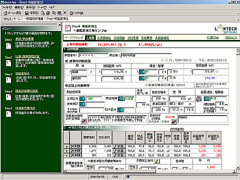Open the Step1 link in the menu panel

(24, 39)
